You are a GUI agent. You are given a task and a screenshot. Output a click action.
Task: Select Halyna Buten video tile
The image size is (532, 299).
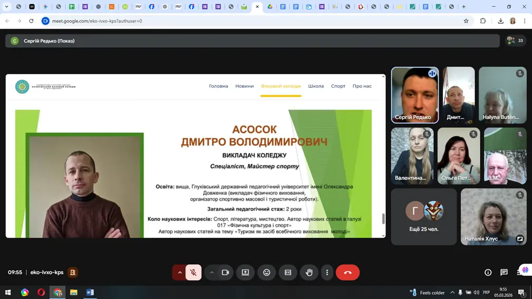point(502,95)
